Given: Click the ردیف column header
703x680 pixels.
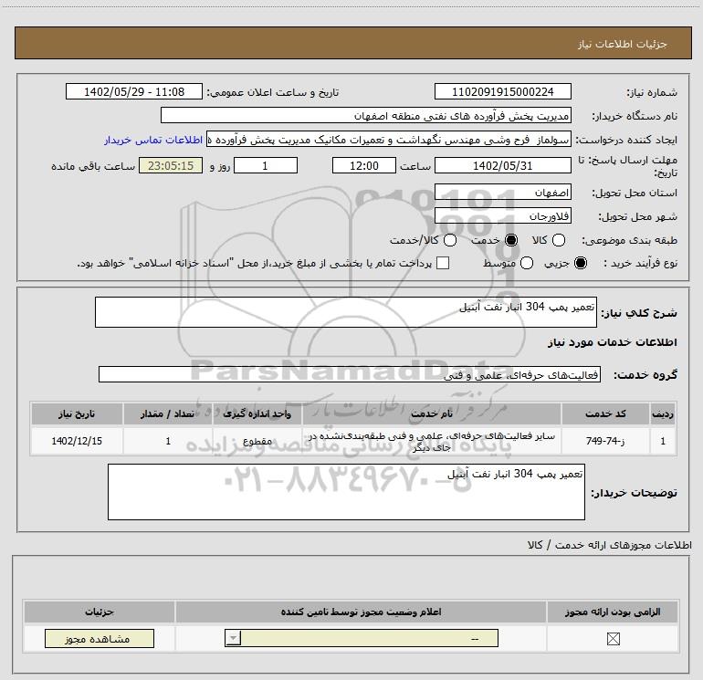Looking at the screenshot, I should pyautogui.click(x=663, y=413).
